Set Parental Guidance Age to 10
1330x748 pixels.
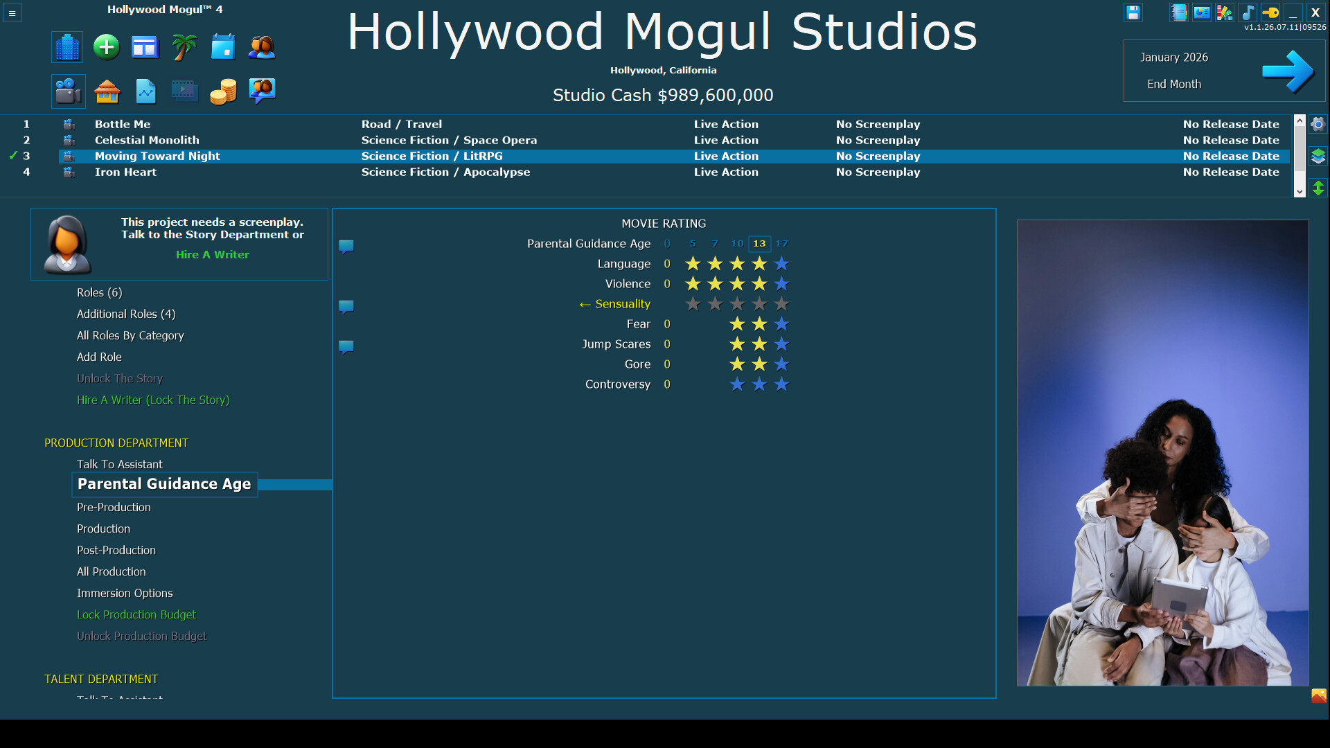point(737,243)
